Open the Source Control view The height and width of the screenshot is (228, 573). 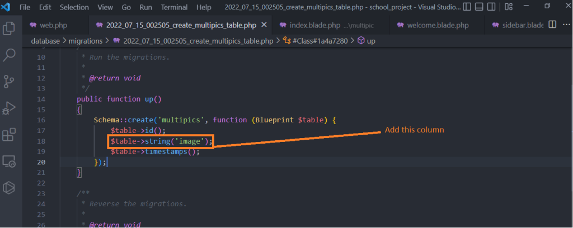(x=9, y=82)
